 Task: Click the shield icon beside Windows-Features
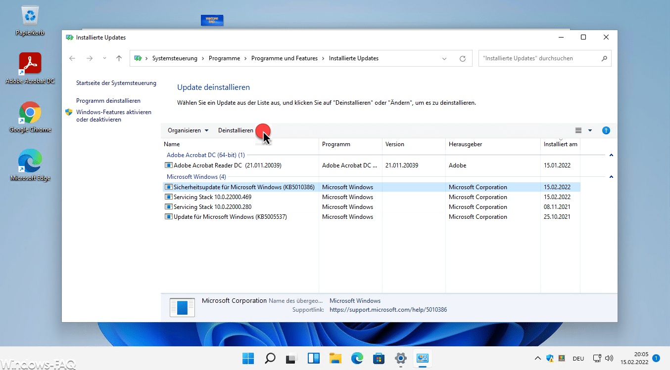(69, 112)
